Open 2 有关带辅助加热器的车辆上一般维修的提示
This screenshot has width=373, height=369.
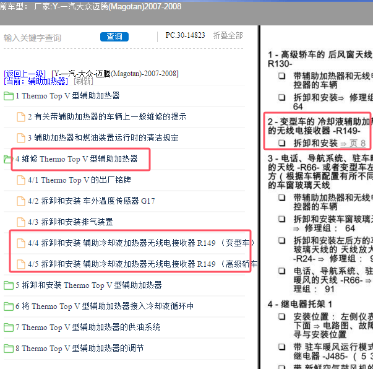point(107,116)
